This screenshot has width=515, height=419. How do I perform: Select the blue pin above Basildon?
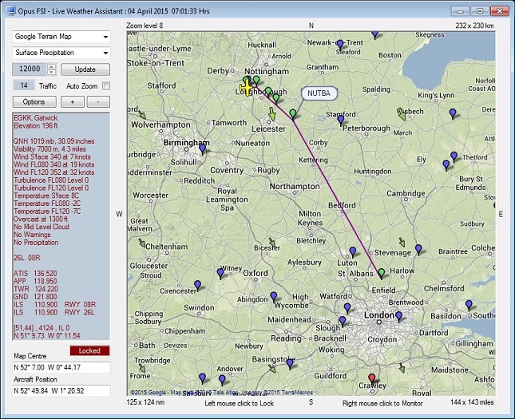(x=469, y=305)
